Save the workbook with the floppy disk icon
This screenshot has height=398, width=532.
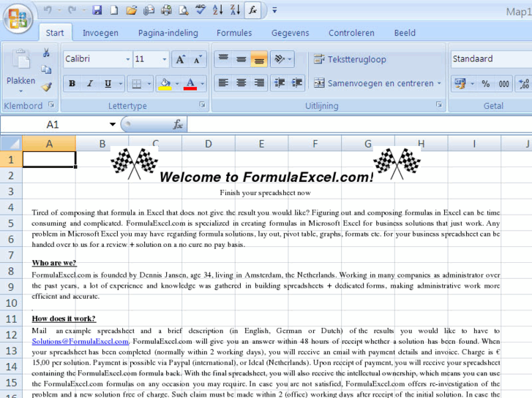tap(97, 10)
